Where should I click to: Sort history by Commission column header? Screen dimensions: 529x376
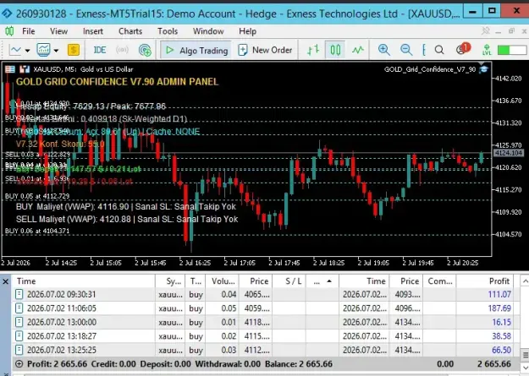click(x=440, y=281)
